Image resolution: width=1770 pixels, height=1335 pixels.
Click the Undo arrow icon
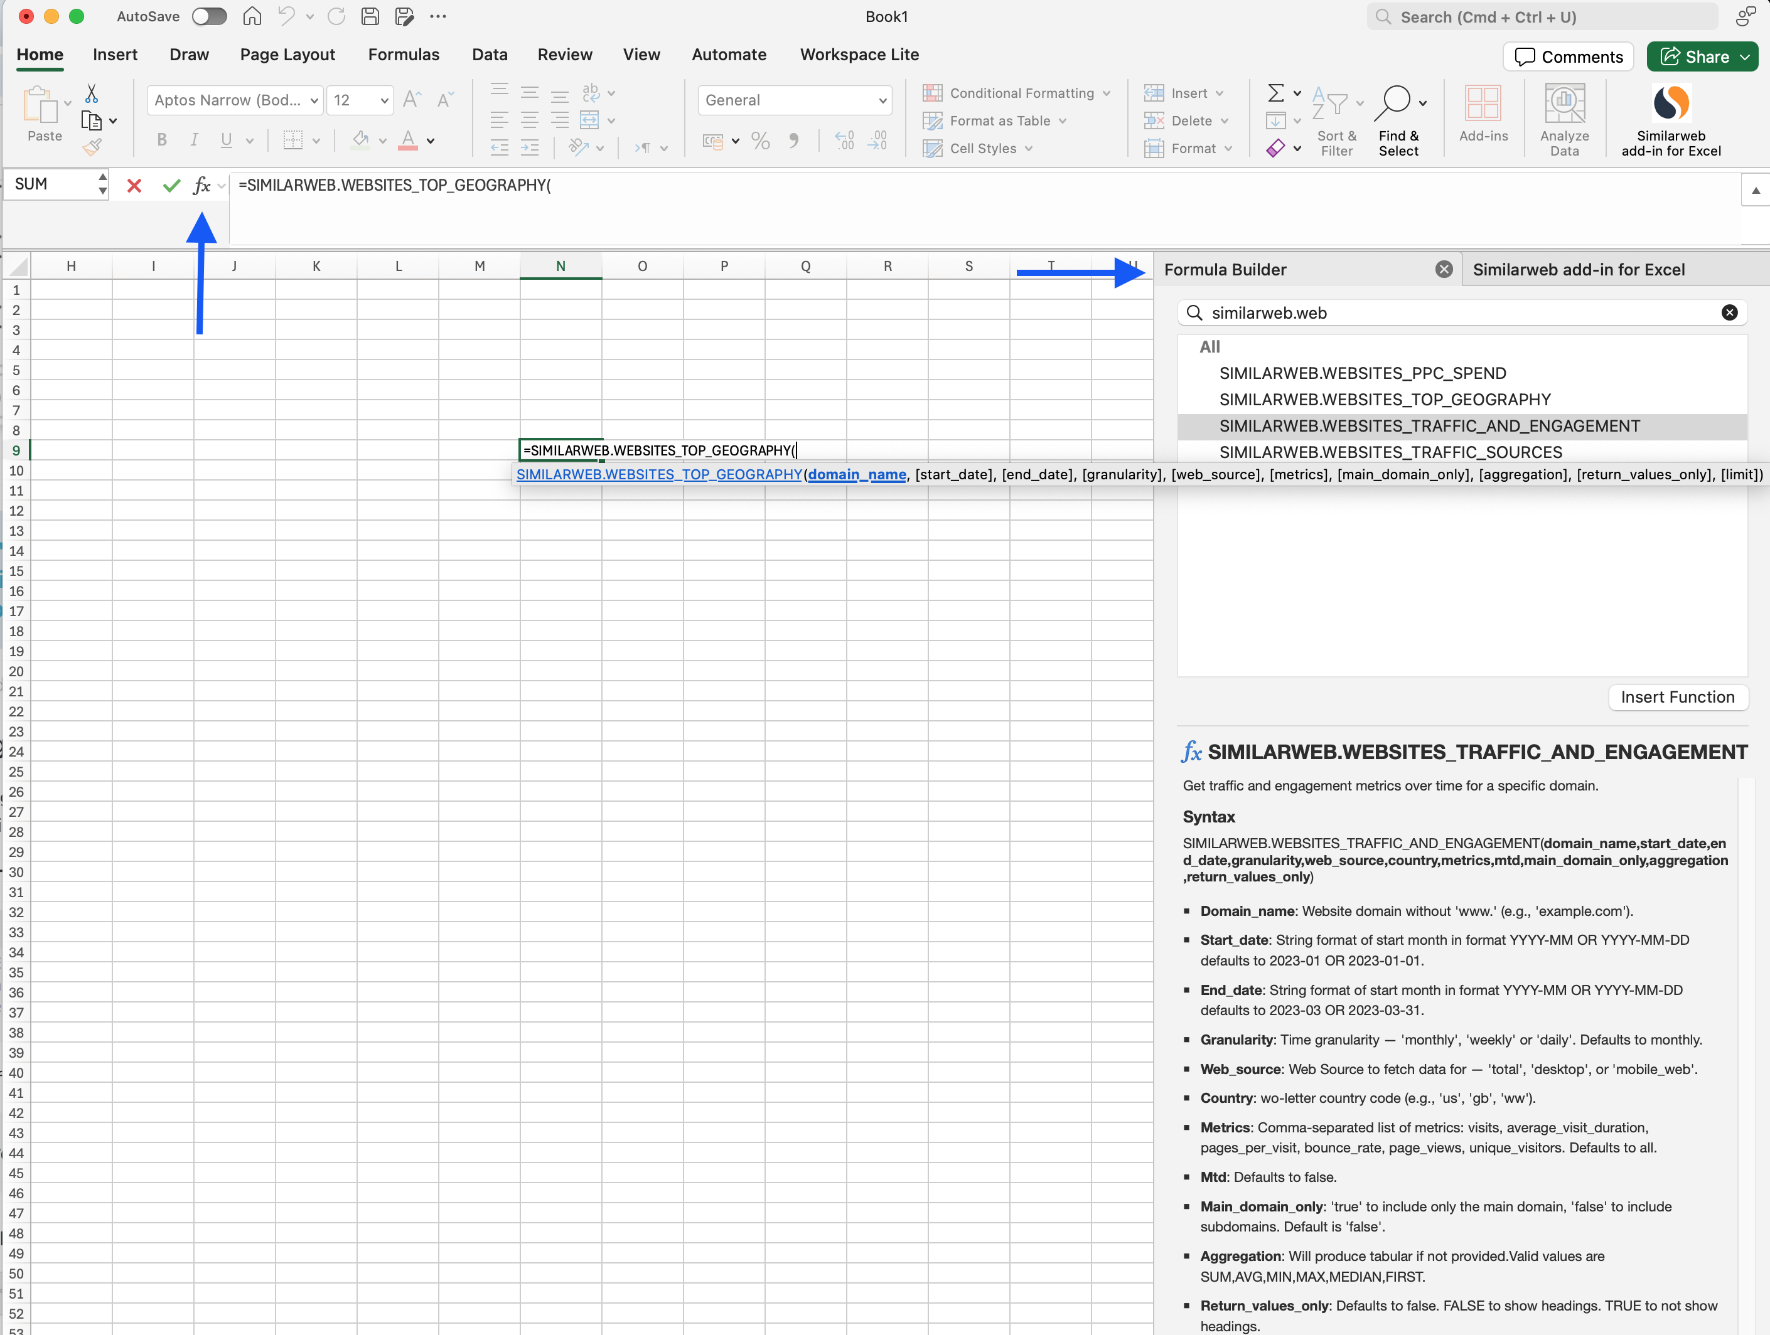pyautogui.click(x=286, y=16)
